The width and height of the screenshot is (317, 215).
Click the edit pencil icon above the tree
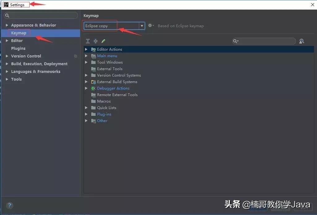[x=103, y=40]
